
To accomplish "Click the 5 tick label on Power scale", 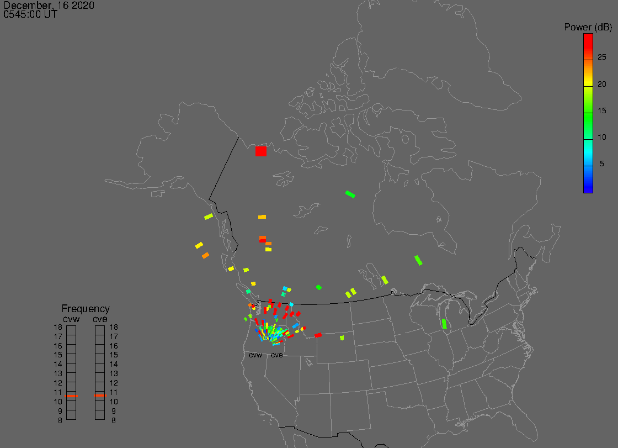I will [601, 164].
